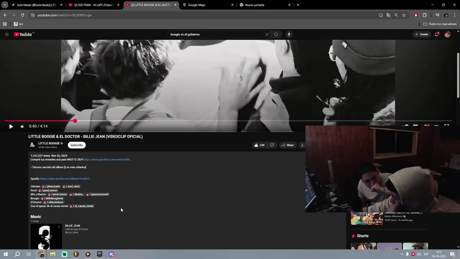Open the Windows Start menu
The image size is (460, 259).
click(x=5, y=254)
